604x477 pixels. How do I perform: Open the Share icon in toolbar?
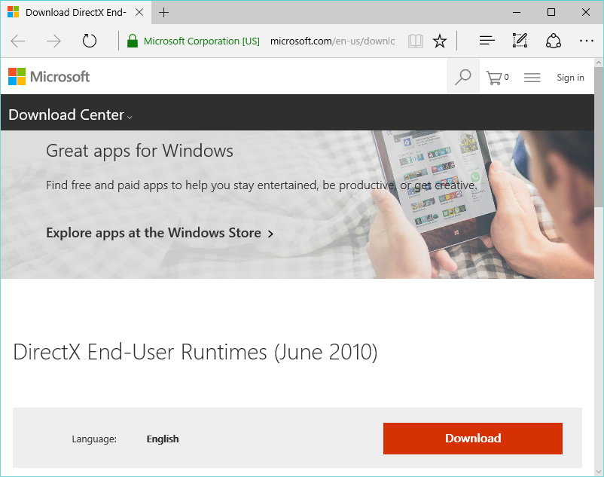click(554, 41)
